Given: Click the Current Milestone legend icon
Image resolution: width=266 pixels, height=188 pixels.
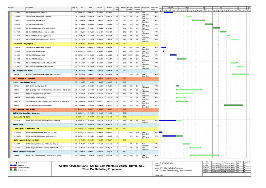Looking at the screenshot, I should [x=10, y=163].
